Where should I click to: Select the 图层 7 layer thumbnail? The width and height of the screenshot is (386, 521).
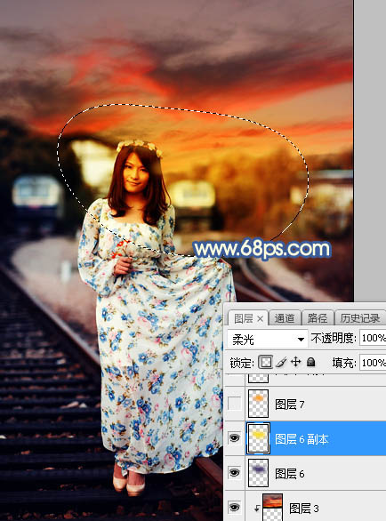(258, 404)
